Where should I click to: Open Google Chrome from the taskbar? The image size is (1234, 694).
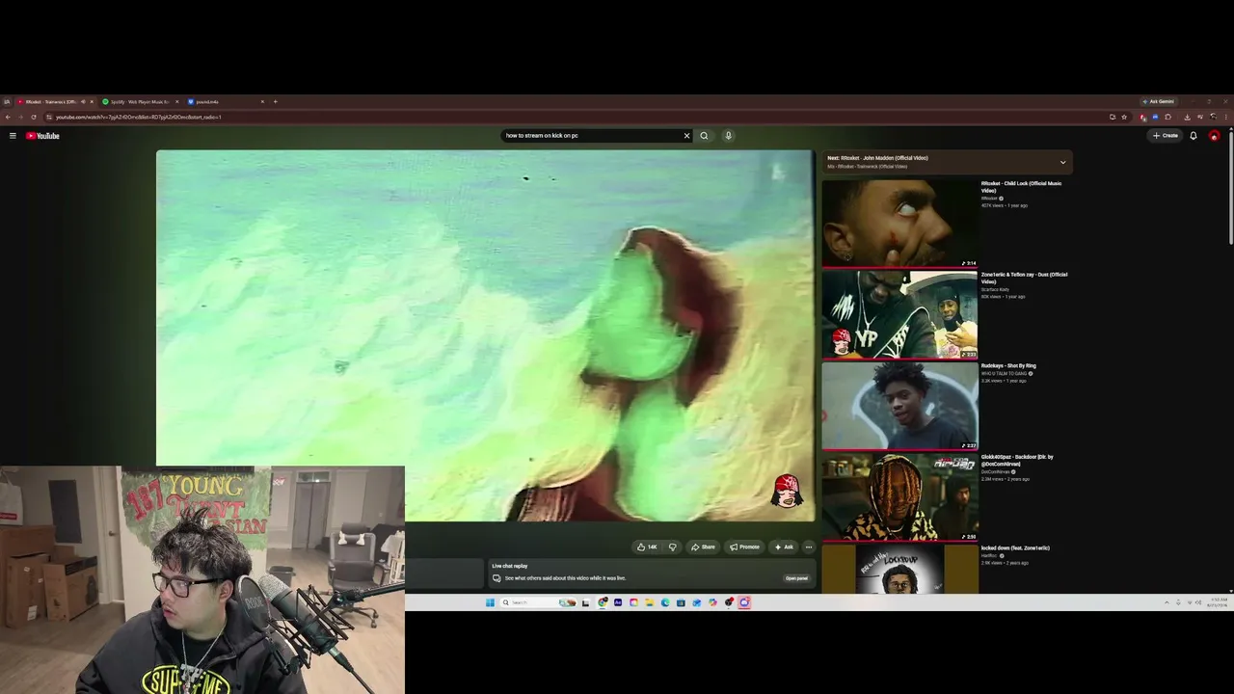603,602
